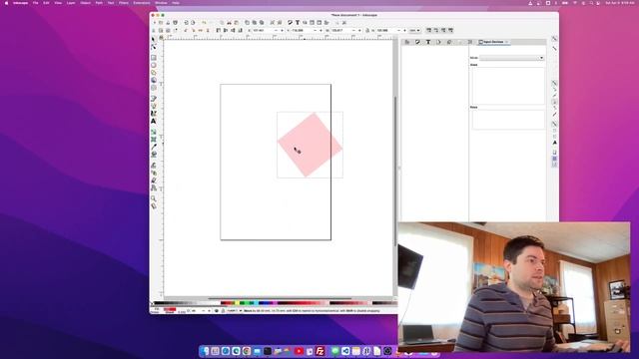The image size is (639, 359).
Task: Open the File menu
Action: (36, 3)
